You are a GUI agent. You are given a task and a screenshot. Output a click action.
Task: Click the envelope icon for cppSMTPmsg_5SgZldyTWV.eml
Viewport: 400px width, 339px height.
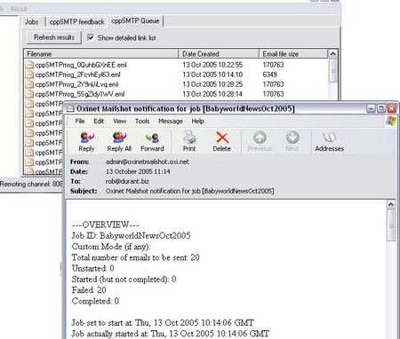tap(29, 94)
